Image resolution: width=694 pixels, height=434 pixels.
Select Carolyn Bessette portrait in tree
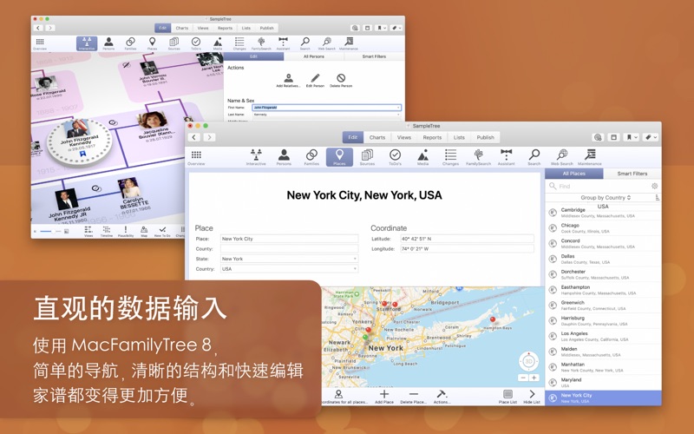coord(128,188)
